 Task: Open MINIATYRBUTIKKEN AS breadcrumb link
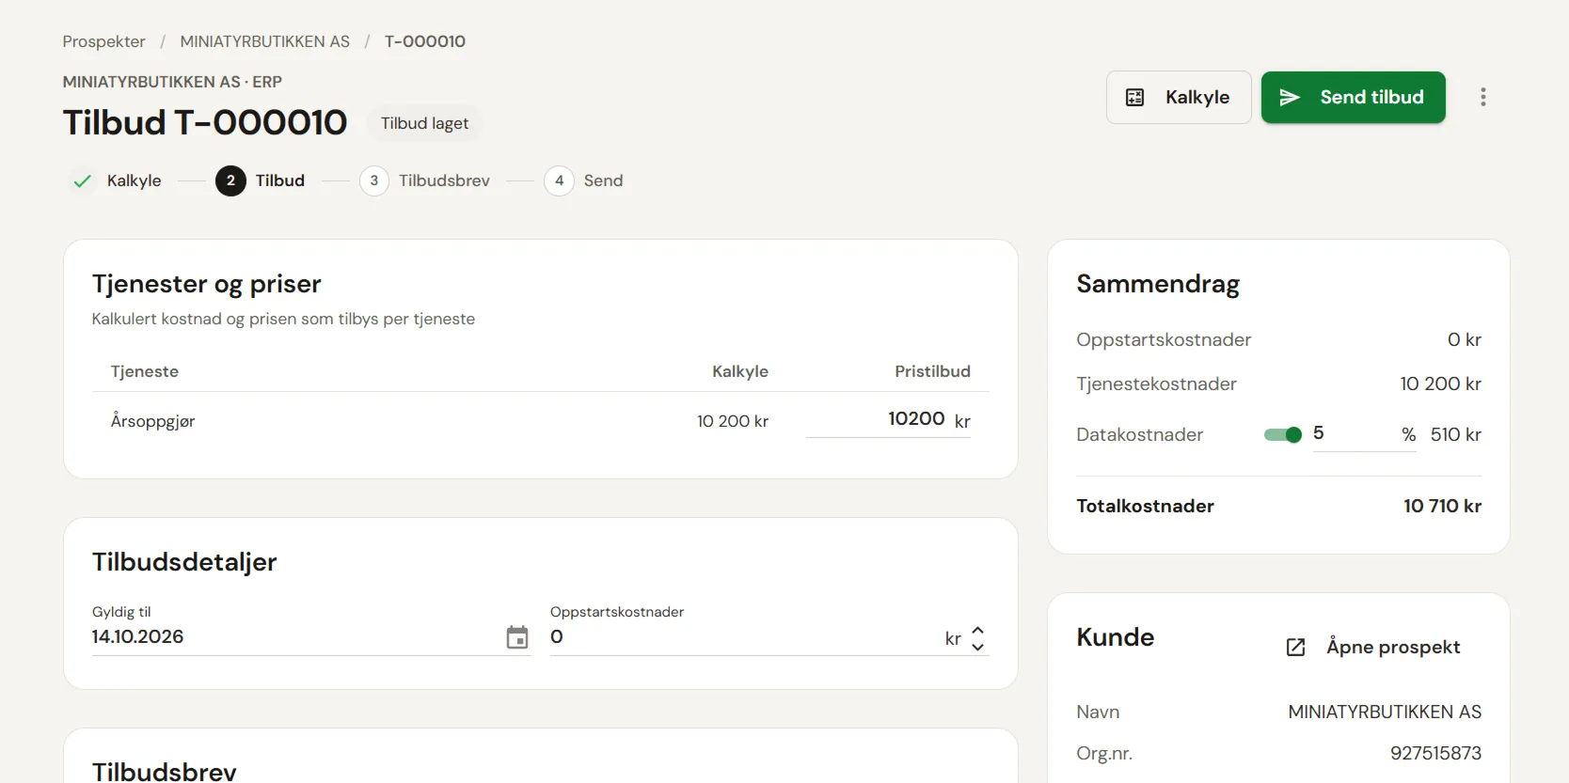pyautogui.click(x=265, y=41)
